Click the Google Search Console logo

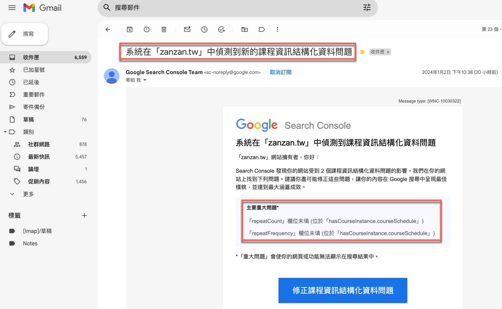[293, 125]
